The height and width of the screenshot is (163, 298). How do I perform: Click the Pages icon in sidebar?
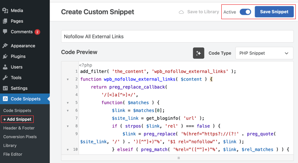(5, 21)
